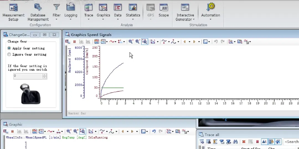Screen dimensions: 299x149
Task: Click the binoculars search icon in Trace all
Action: point(235,142)
